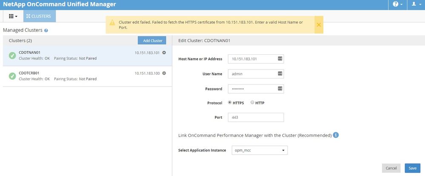Viewport: 425px width, 176px height.
Task: Open the gear settings for CDOTCRB01
Action: 164,73
